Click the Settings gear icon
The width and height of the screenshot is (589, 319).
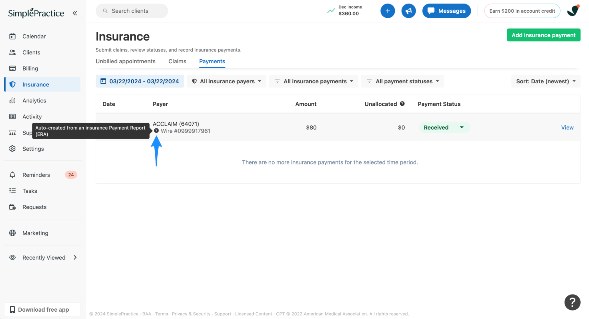point(12,149)
